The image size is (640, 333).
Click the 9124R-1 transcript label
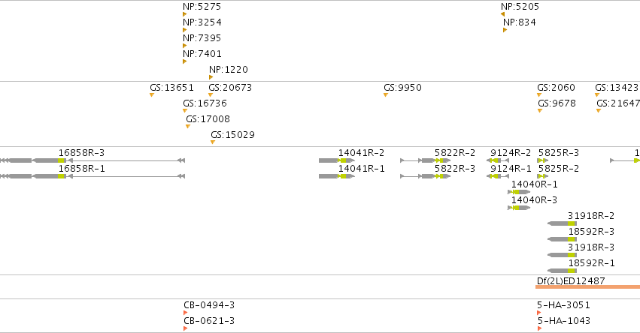point(511,169)
